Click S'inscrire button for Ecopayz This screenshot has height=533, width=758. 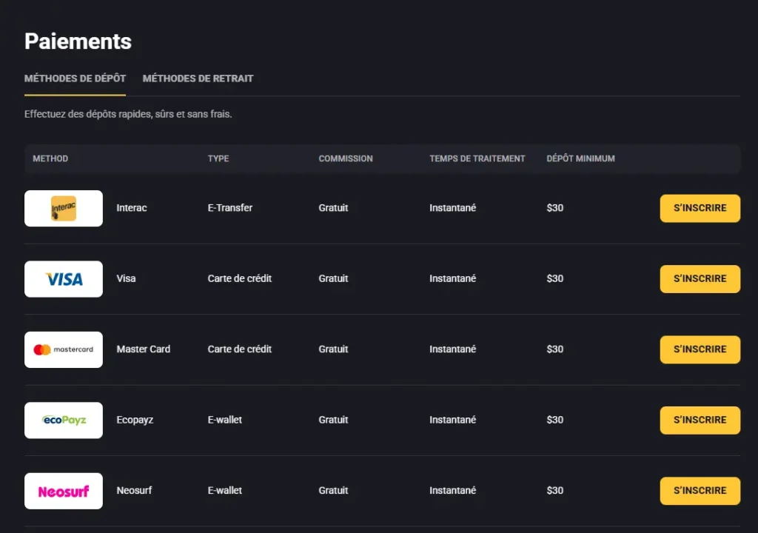tap(700, 420)
